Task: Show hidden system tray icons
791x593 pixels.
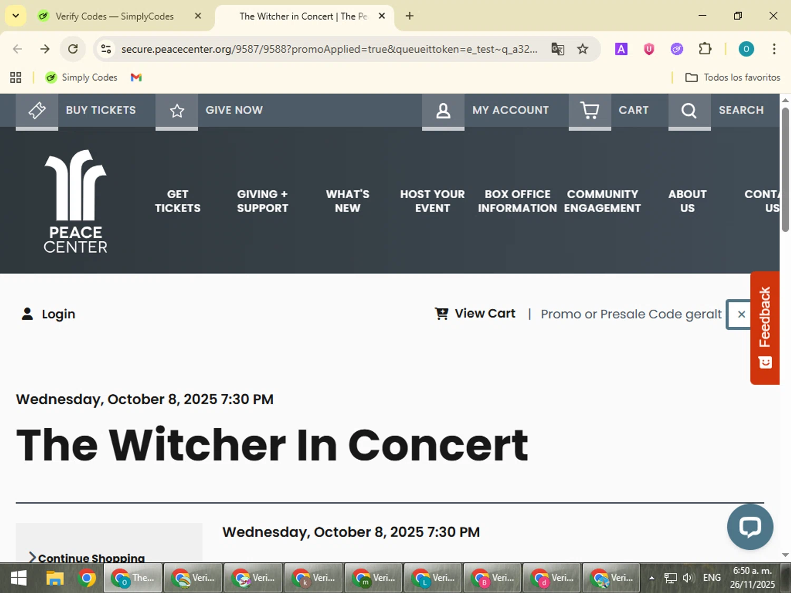Action: [652, 578]
